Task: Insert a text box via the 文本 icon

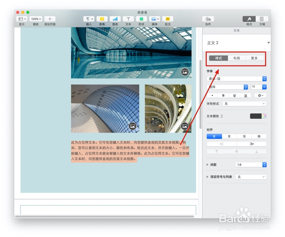Action: 128,19
